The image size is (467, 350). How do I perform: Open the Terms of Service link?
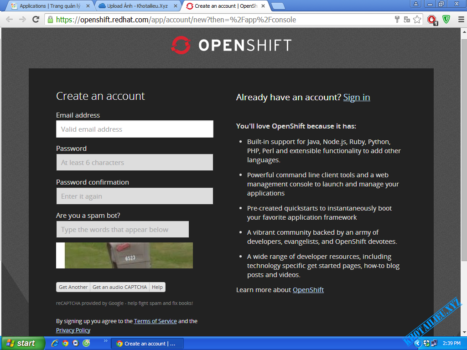coord(155,321)
